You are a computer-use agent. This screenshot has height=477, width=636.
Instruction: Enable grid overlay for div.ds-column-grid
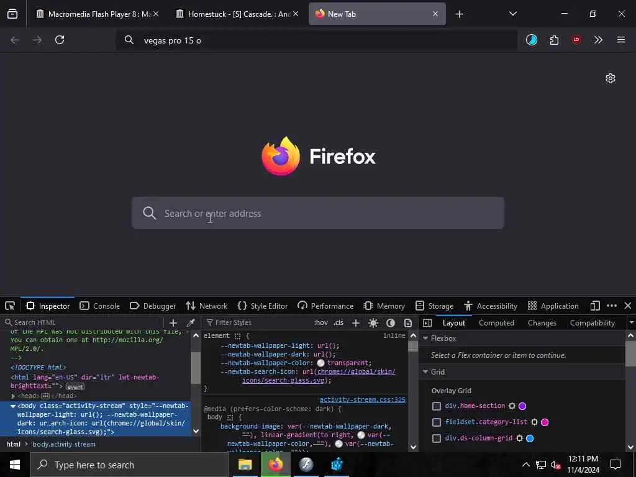[437, 438]
